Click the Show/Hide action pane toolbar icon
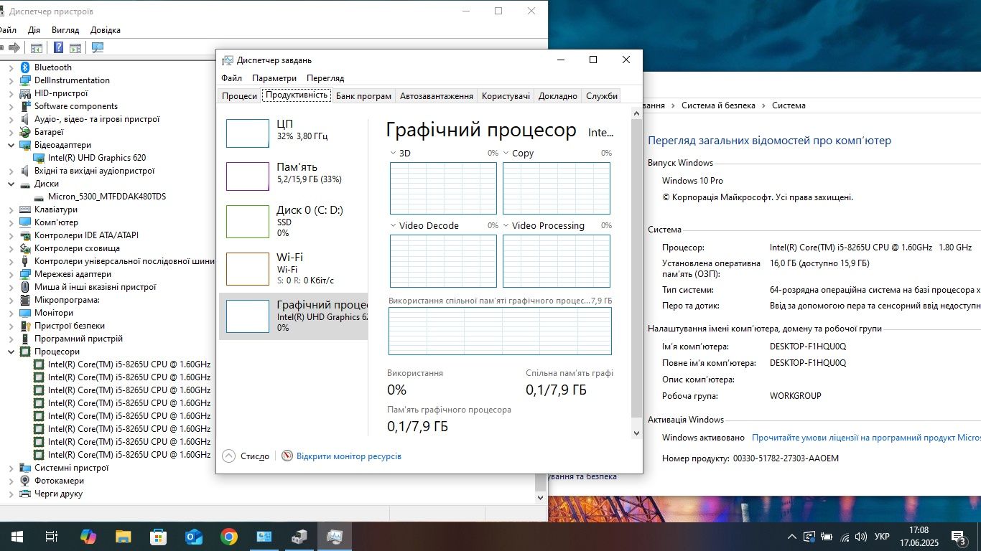Viewport: 981px width, 551px height. point(75,48)
